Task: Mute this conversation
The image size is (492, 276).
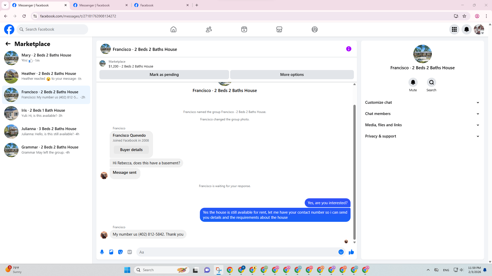Action: point(413,83)
